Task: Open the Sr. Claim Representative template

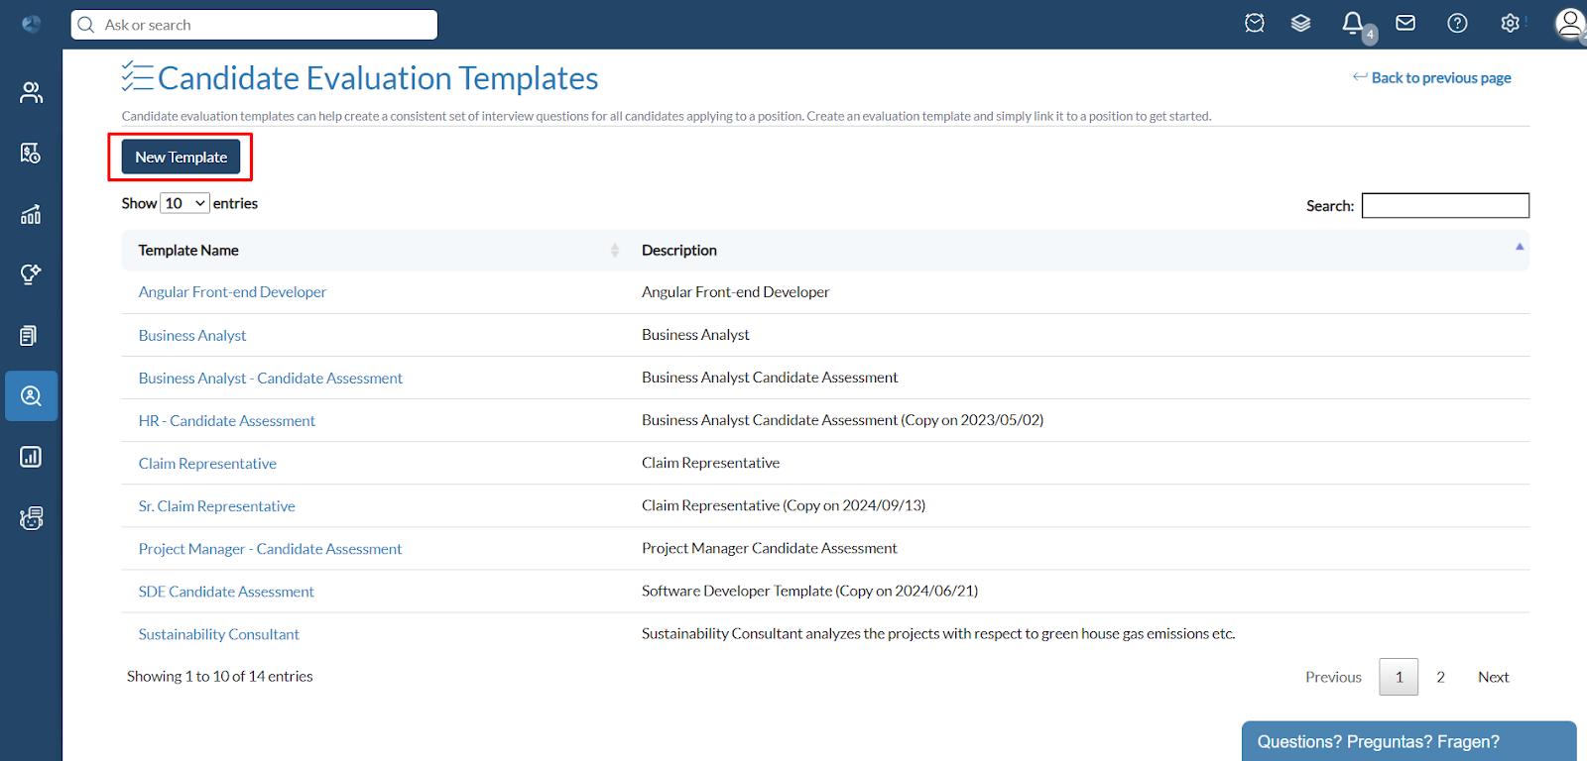Action: tap(217, 505)
